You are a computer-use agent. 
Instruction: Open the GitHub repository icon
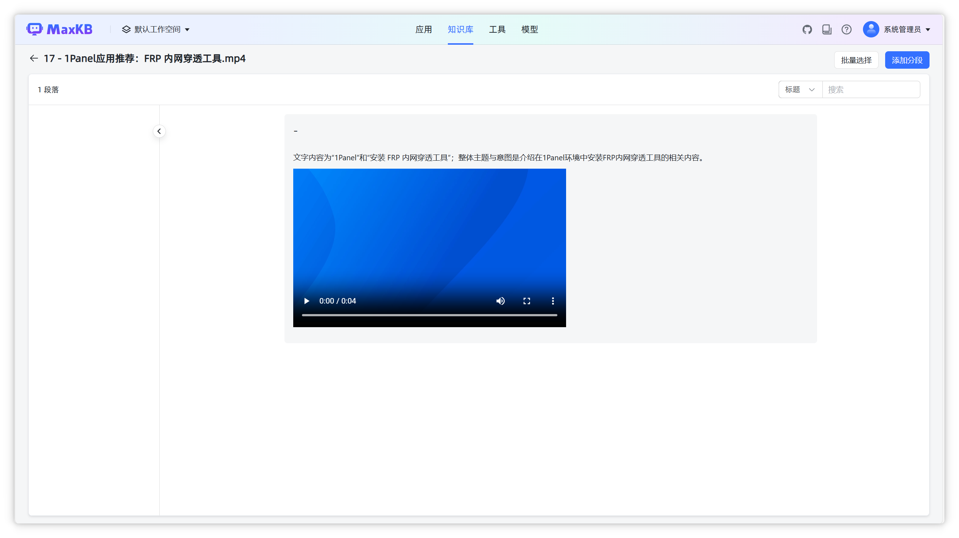pyautogui.click(x=807, y=29)
